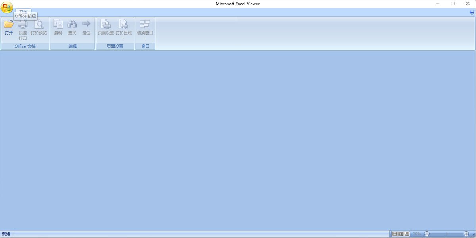Screen dimensions: 476x238
Task: Click the help question mark icon
Action: 472,13
